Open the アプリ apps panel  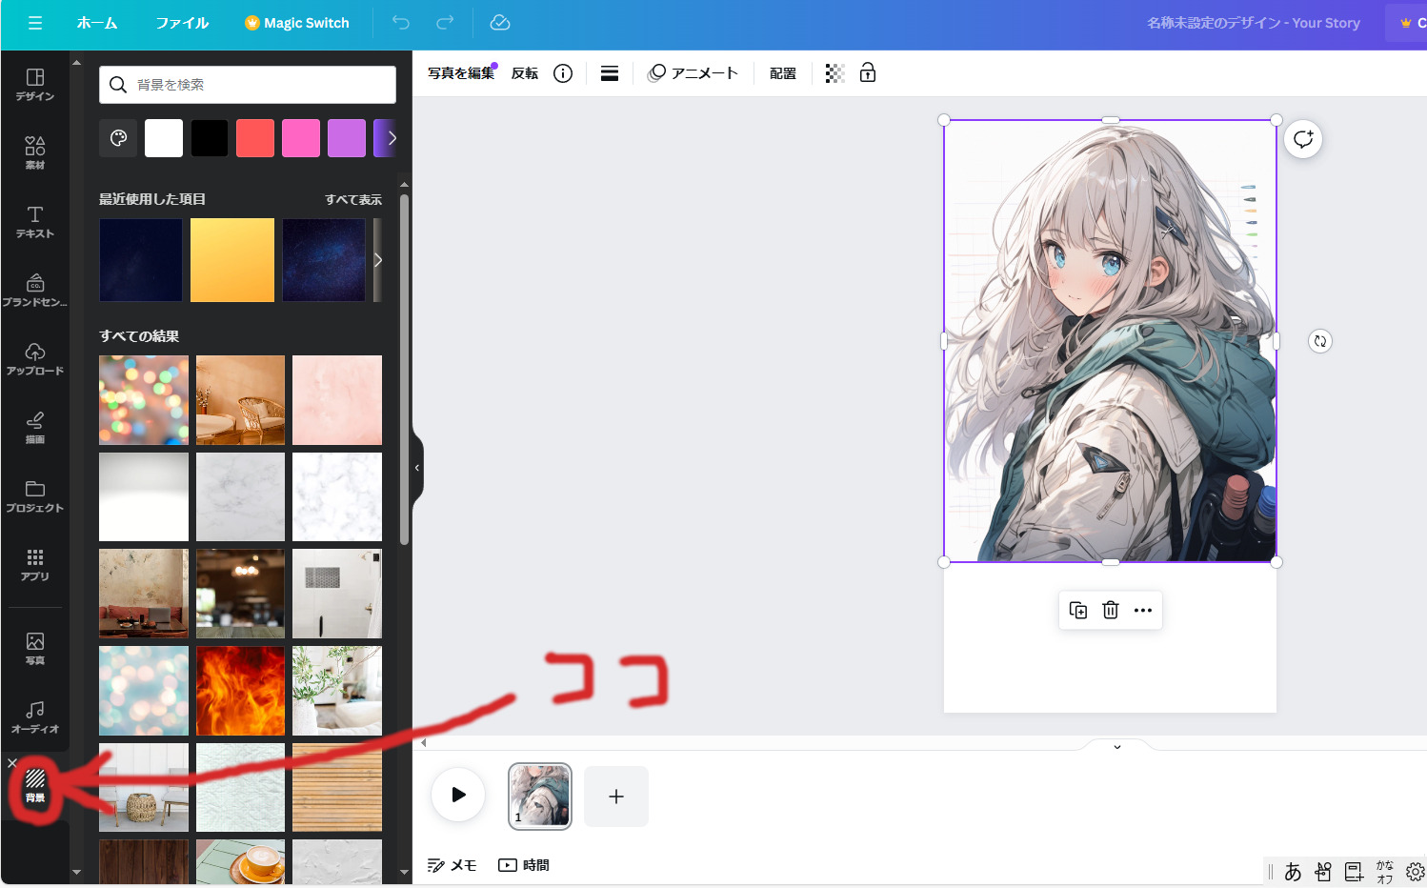tap(35, 565)
